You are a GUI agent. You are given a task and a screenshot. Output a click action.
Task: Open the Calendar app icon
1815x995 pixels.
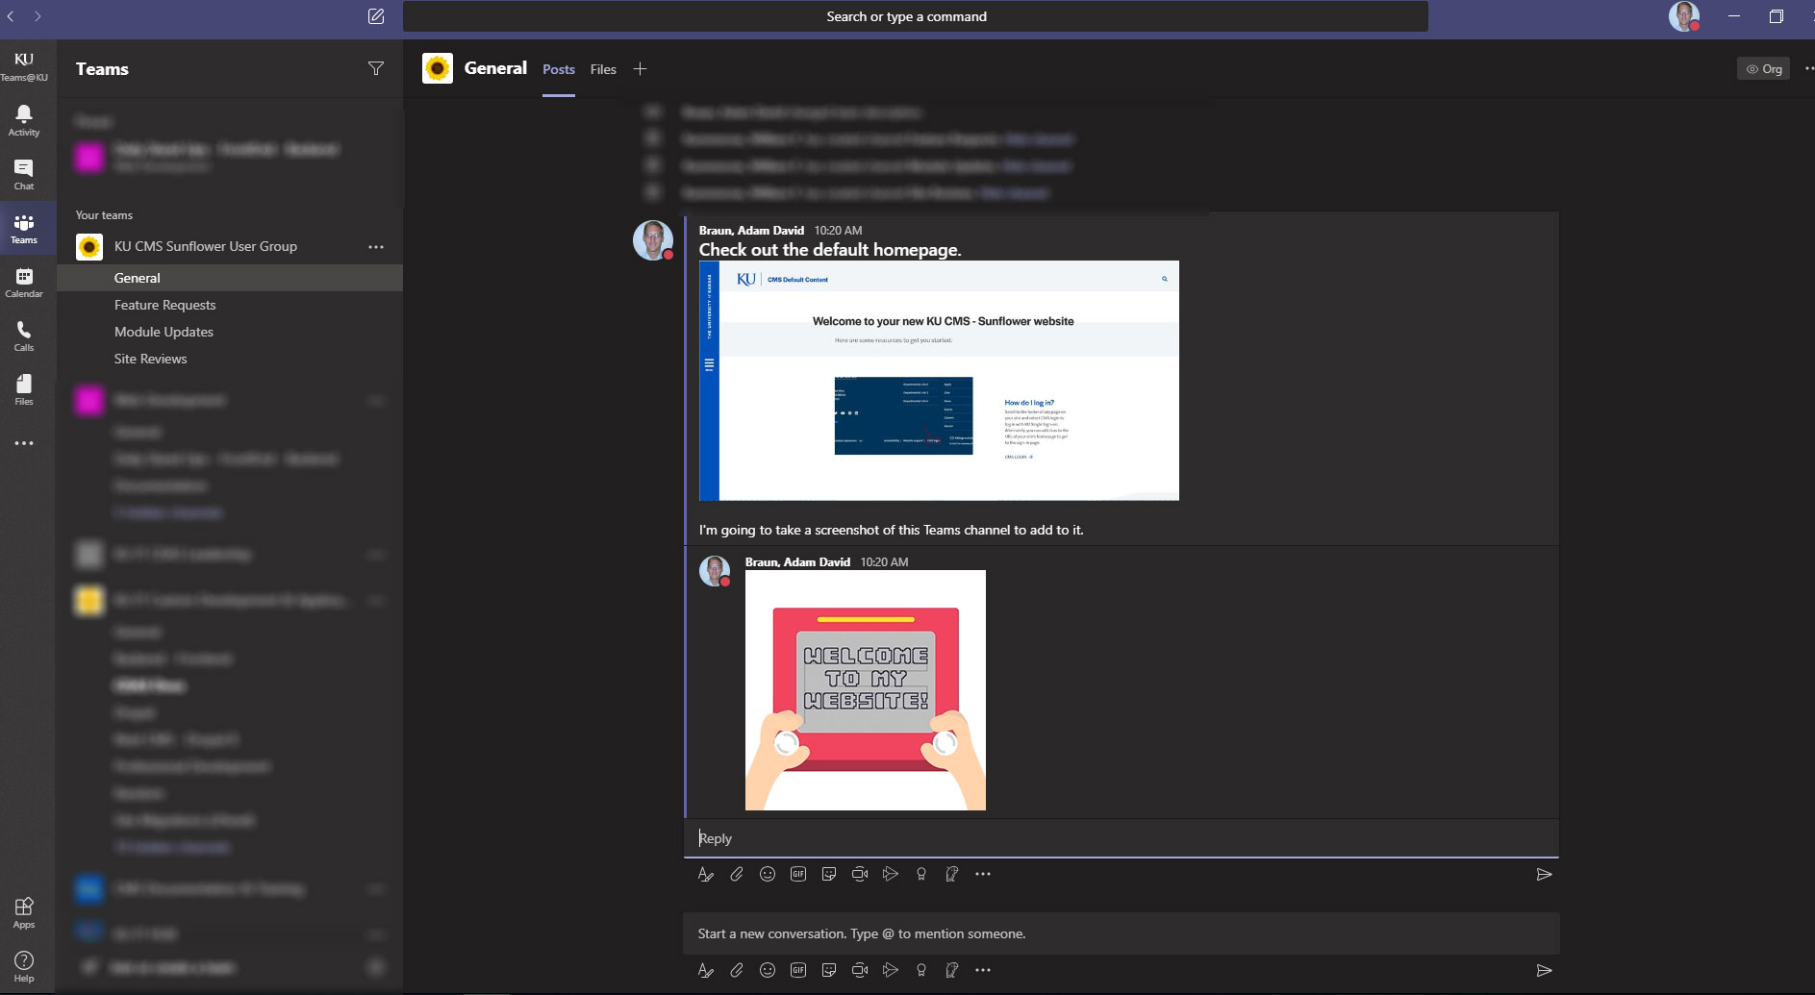pyautogui.click(x=24, y=282)
